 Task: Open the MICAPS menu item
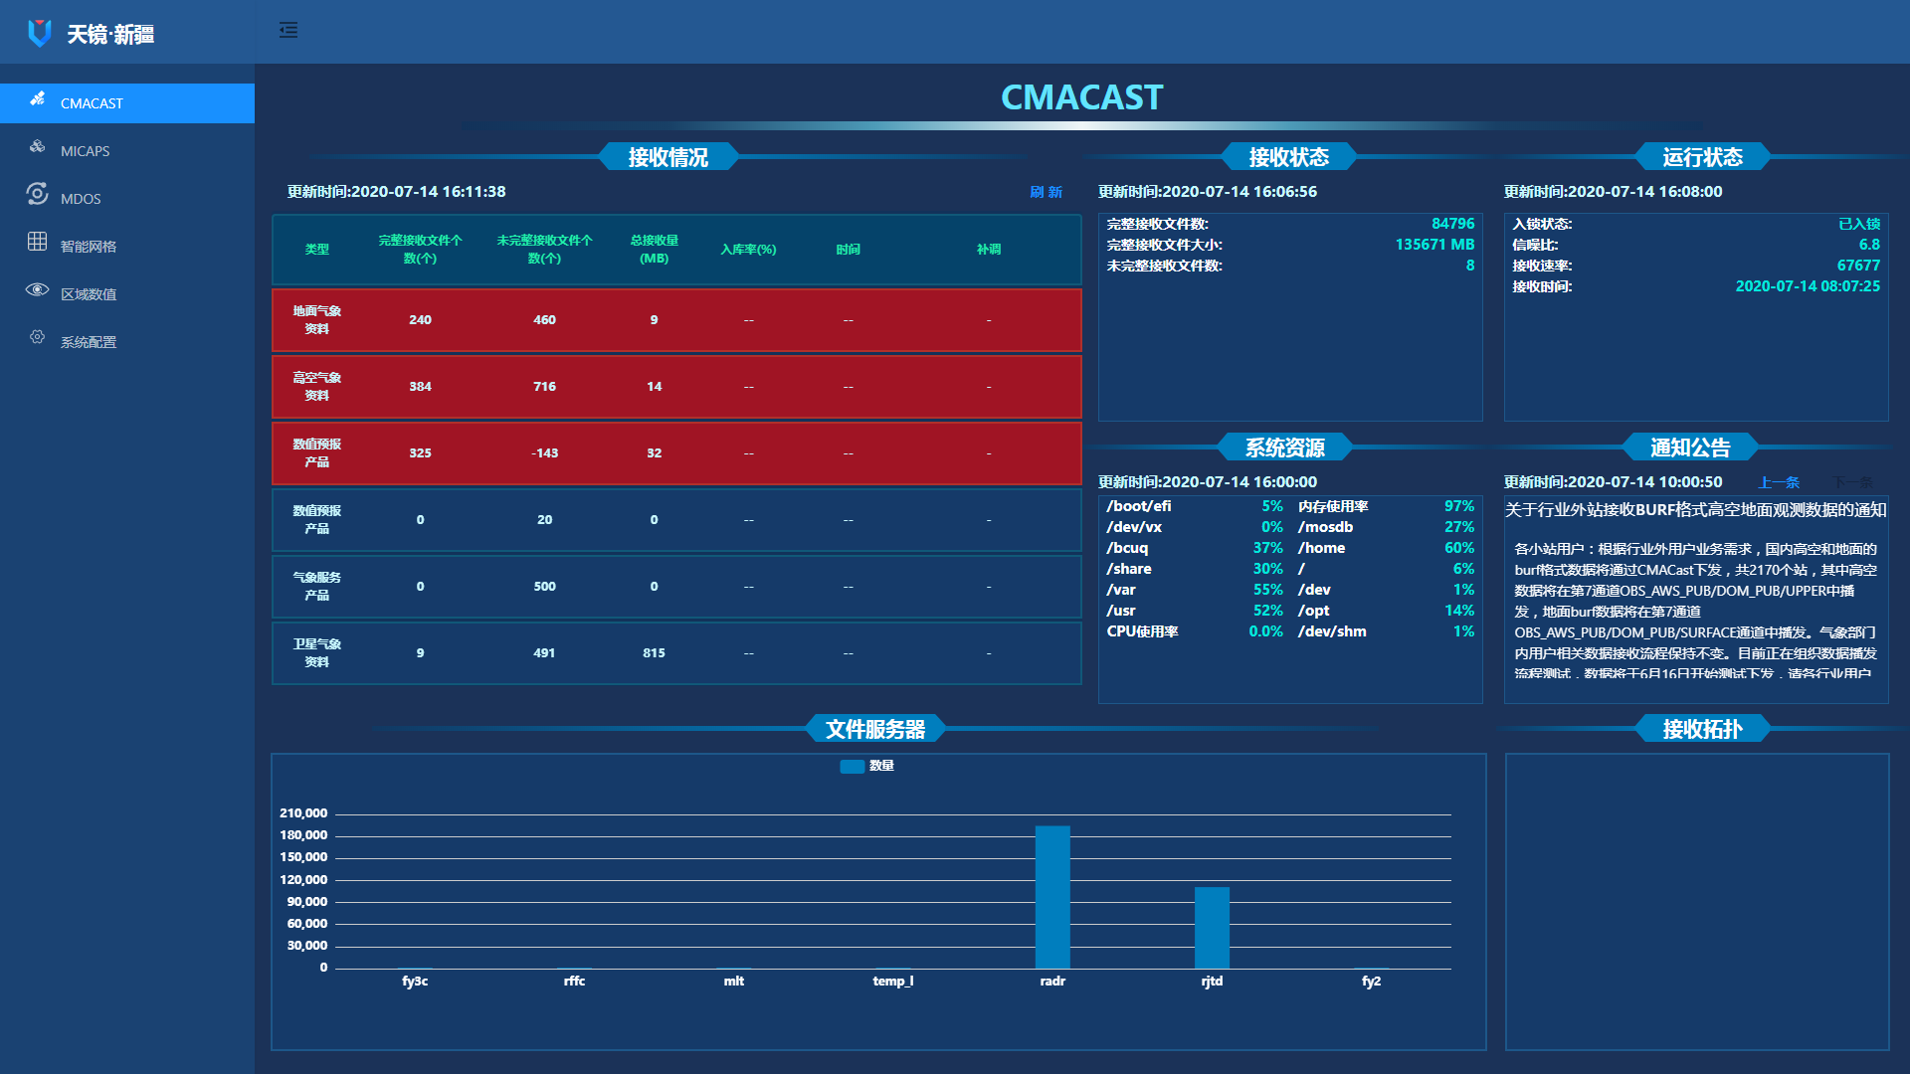pyautogui.click(x=127, y=151)
